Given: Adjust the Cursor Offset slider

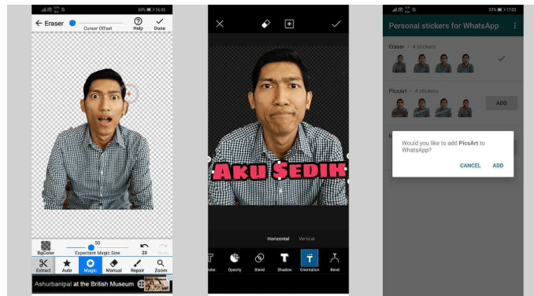Looking at the screenshot, I should (x=97, y=23).
